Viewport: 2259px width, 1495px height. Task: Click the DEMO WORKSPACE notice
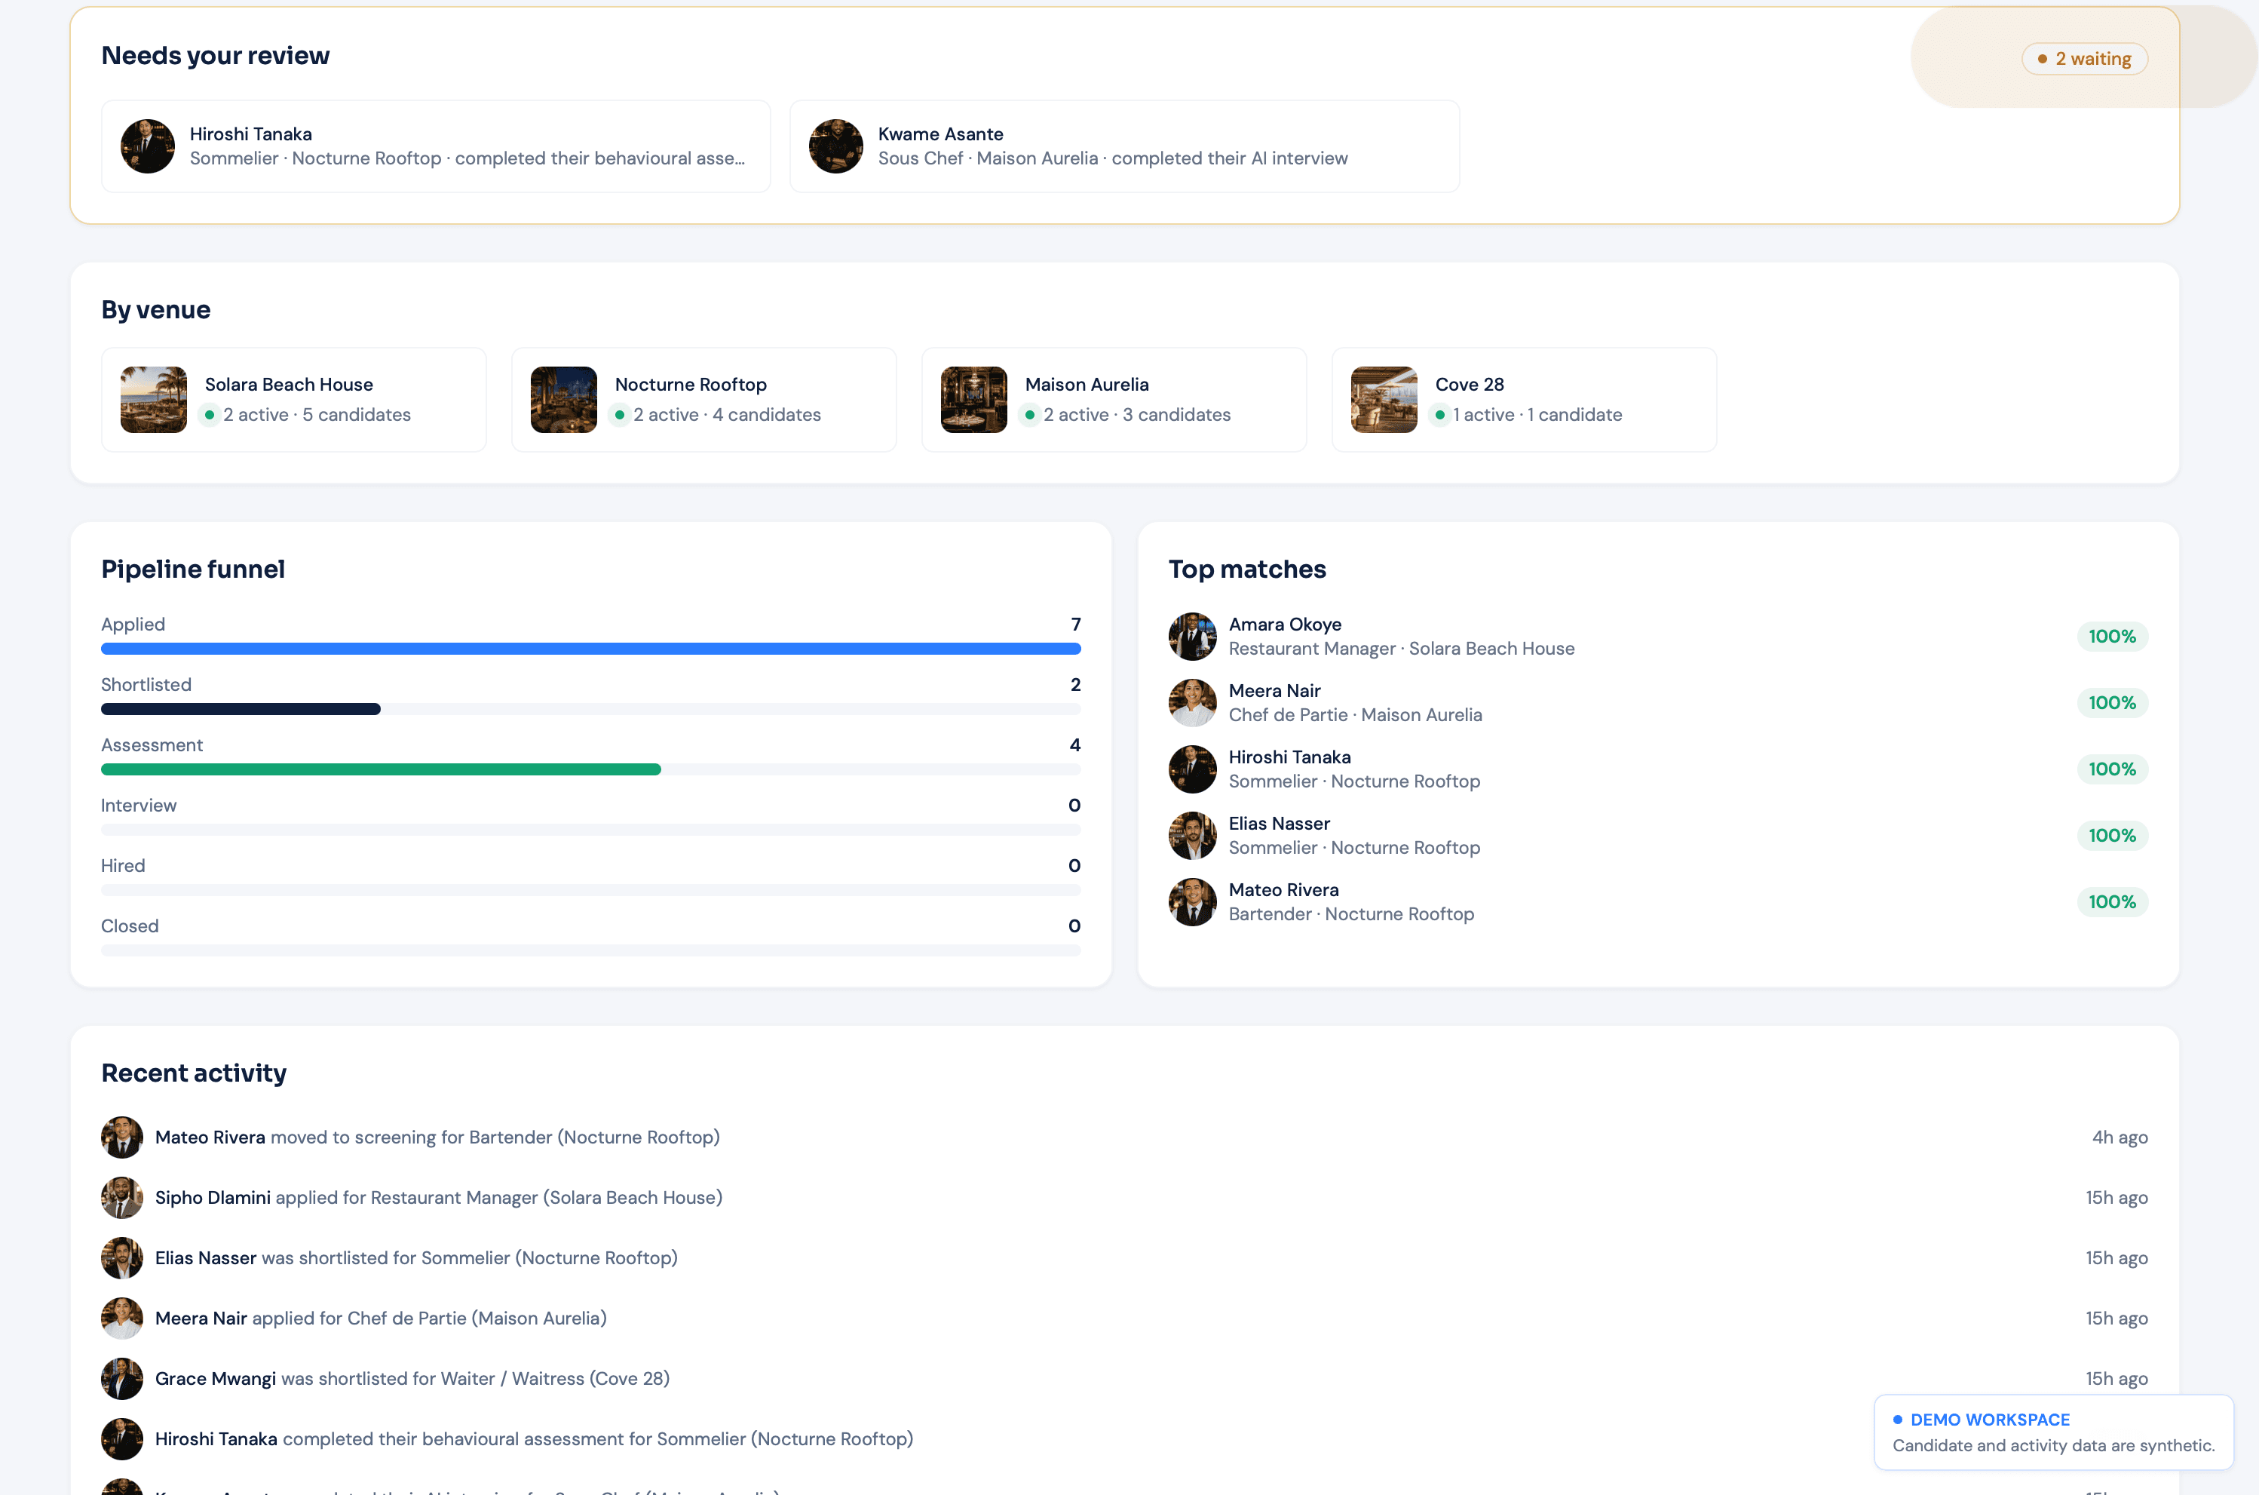pos(2053,1432)
